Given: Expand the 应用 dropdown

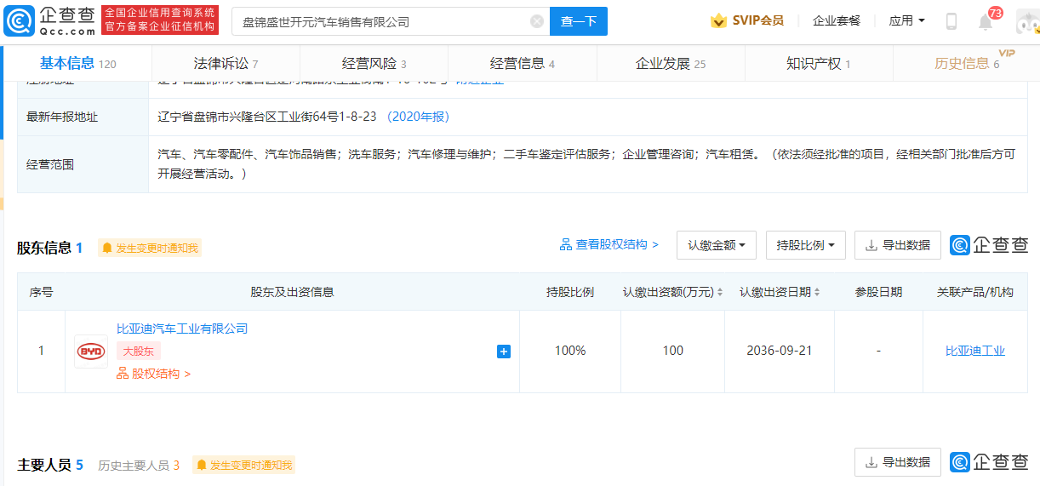Looking at the screenshot, I should click(x=906, y=20).
